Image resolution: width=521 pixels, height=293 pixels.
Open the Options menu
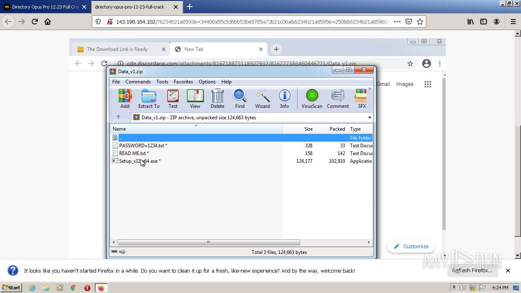207,82
